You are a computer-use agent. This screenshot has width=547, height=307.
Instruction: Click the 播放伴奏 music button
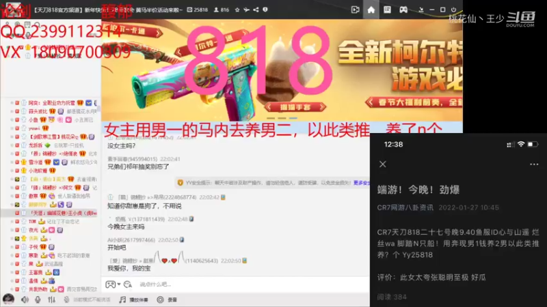(133, 299)
